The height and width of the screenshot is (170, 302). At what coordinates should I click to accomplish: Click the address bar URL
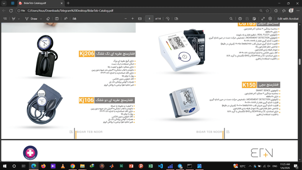click(x=70, y=11)
